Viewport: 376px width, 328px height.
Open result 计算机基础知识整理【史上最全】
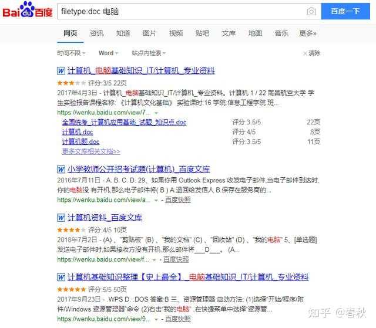point(188,277)
